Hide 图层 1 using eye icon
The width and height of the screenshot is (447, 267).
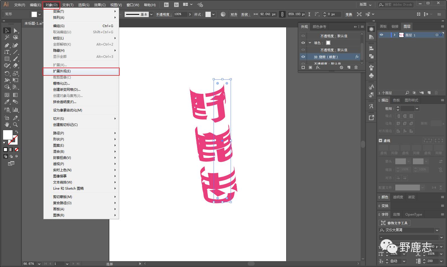[x=381, y=35]
